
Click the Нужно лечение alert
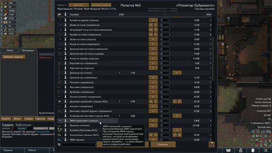tap(263, 102)
